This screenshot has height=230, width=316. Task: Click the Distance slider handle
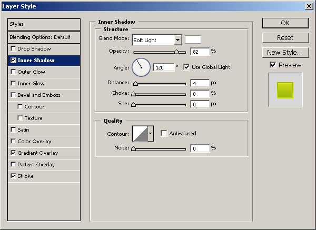[136, 83]
